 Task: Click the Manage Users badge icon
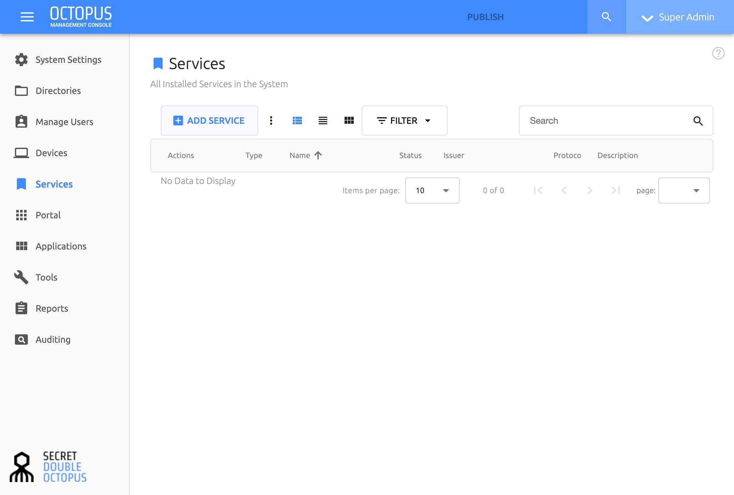[x=21, y=121]
